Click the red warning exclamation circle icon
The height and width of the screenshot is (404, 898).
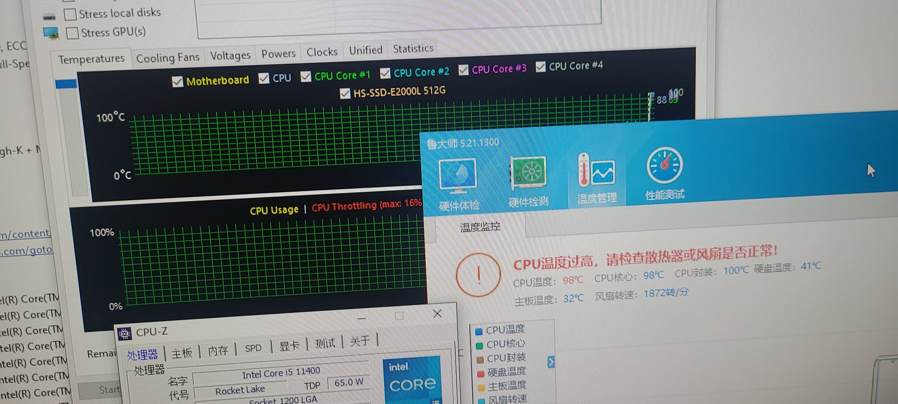(x=478, y=275)
